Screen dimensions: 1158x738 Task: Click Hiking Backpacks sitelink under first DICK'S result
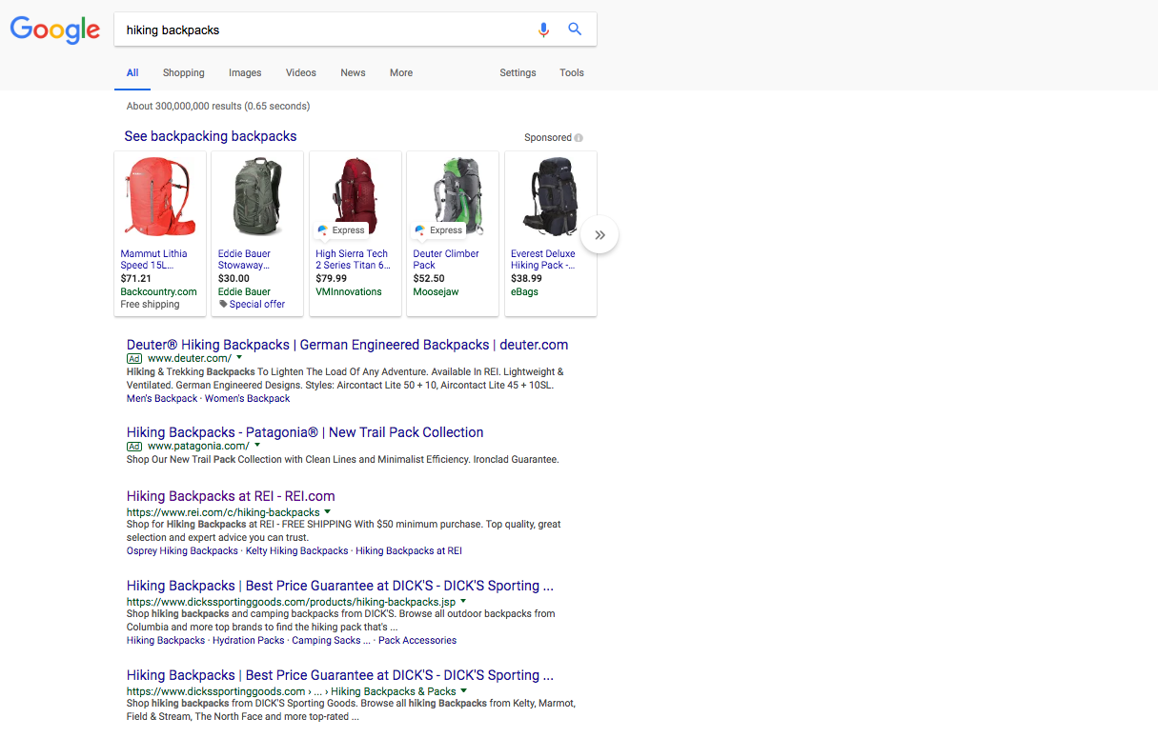[166, 640]
